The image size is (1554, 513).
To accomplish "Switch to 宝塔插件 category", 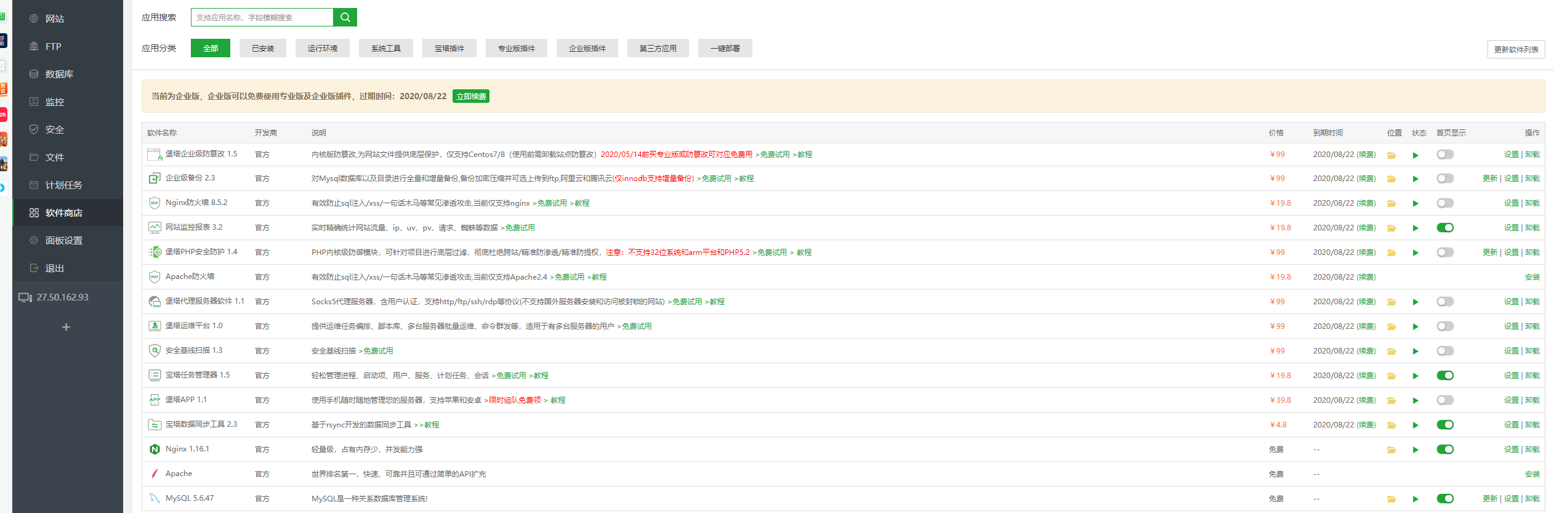I will (x=449, y=48).
